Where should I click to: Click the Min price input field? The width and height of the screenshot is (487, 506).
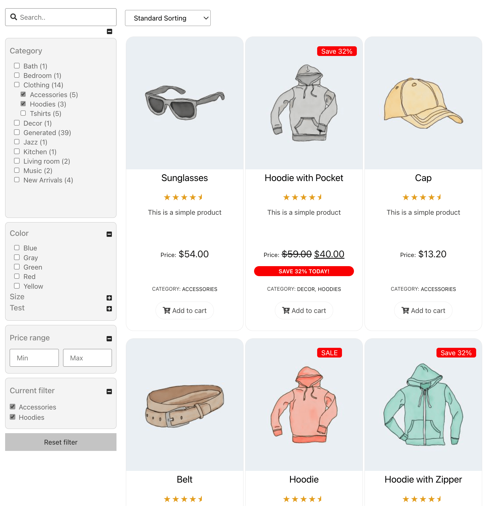pyautogui.click(x=34, y=358)
